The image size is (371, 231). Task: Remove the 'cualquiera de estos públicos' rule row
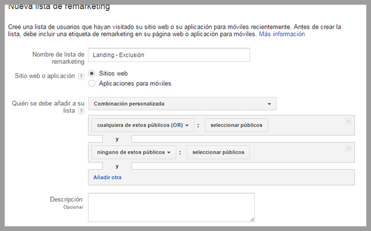pos(348,121)
